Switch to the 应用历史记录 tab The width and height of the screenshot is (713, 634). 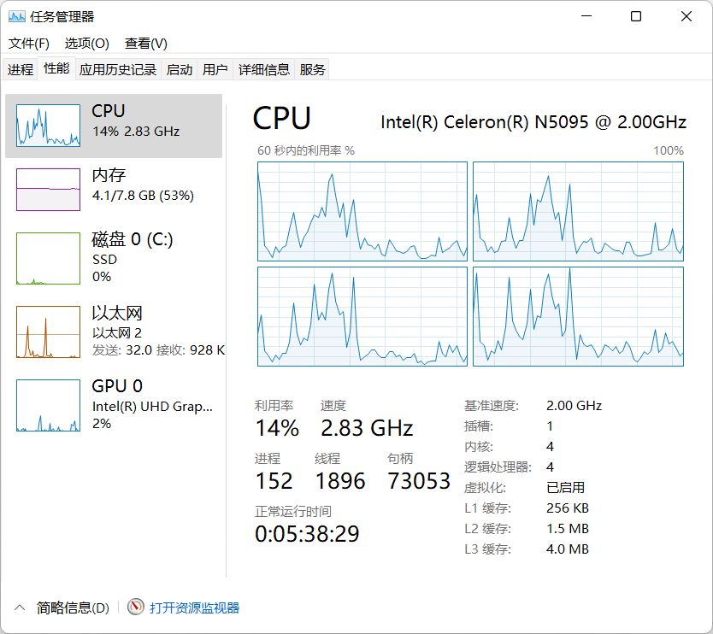[117, 69]
